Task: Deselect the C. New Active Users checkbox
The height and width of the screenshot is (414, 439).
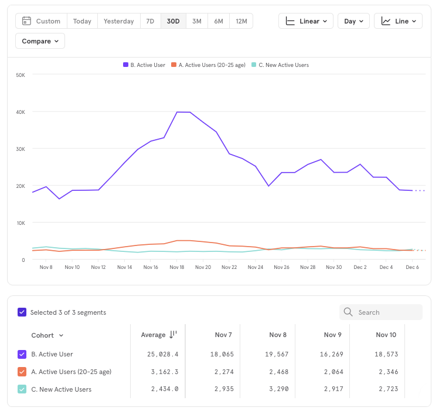Action: coord(22,389)
